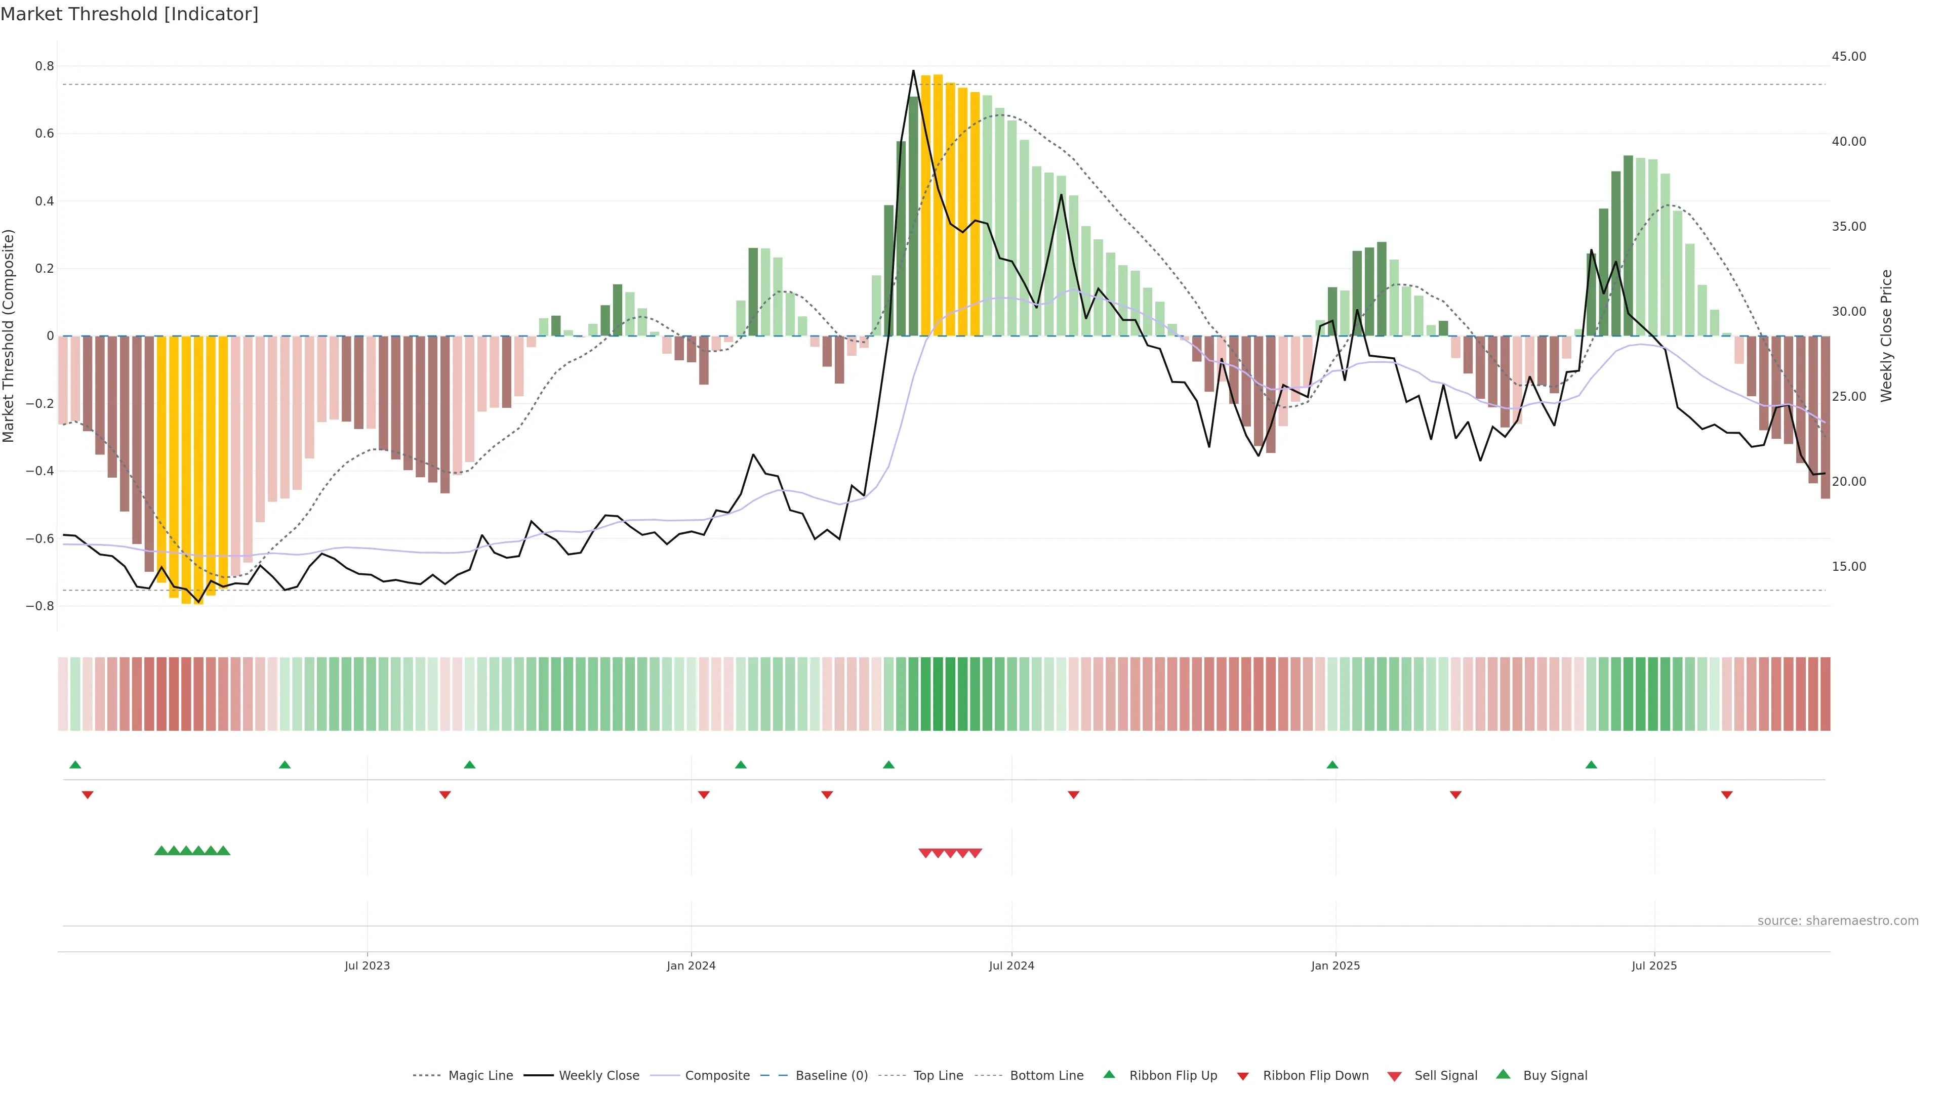Click the Jul 2024 x-axis label

pos(1011,965)
